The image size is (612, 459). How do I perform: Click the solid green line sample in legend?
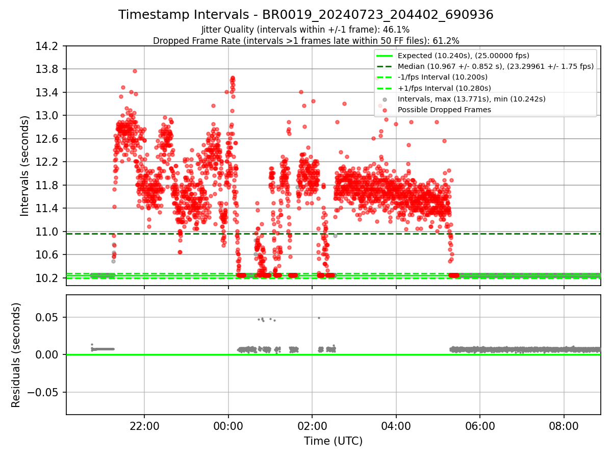[x=385, y=56]
